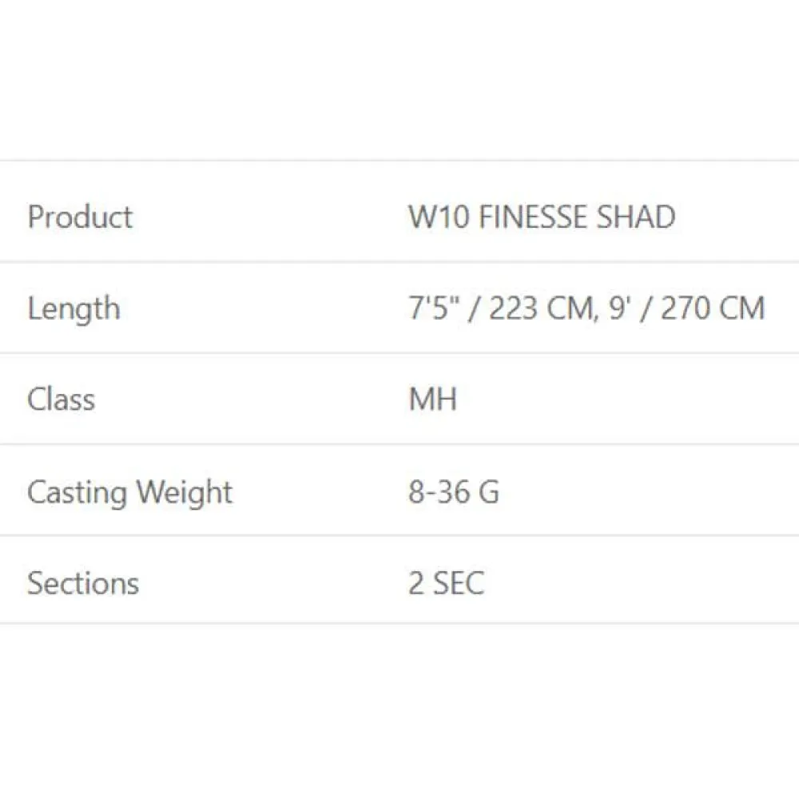Screen dimensions: 799x799
Task: Click the Class row label
Action: 61,399
